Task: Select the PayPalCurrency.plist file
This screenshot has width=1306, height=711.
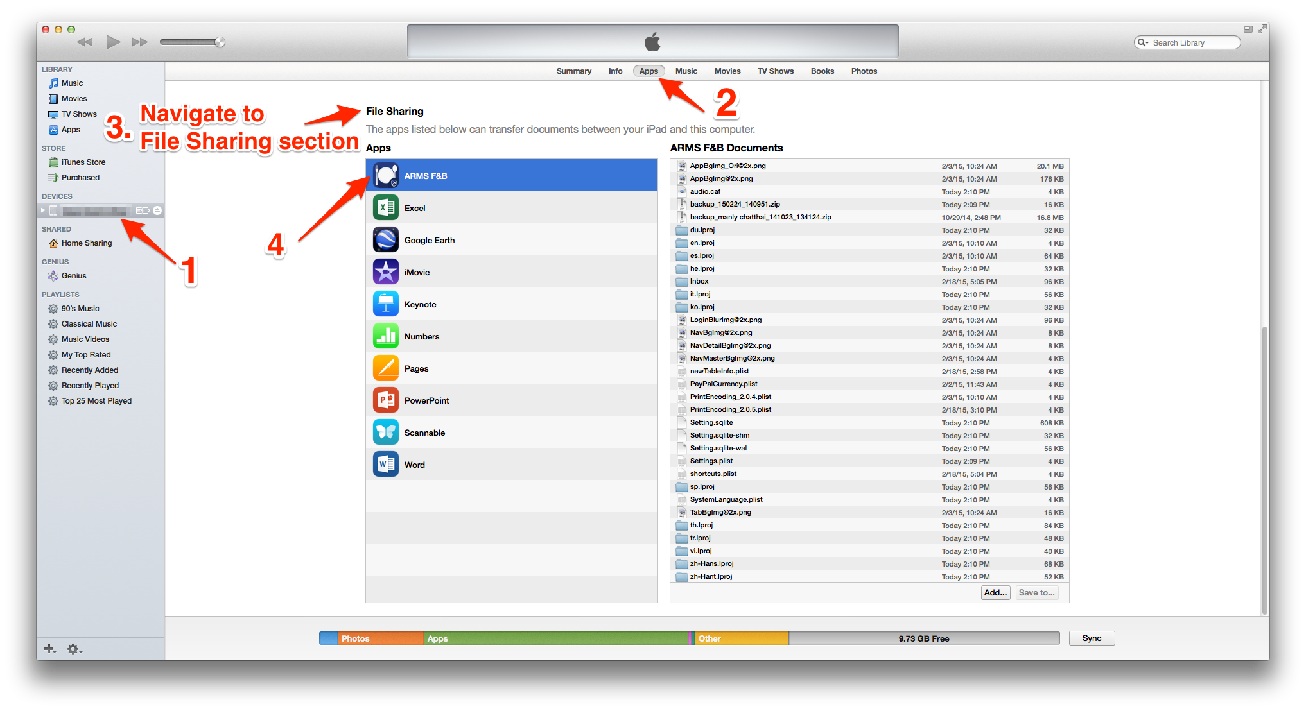Action: click(x=870, y=384)
